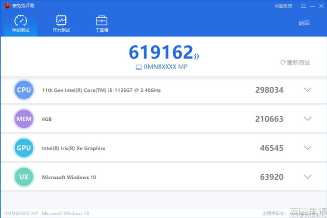Open the hamburger menu icon
This screenshot has width=327, height=218.
pos(303,6)
